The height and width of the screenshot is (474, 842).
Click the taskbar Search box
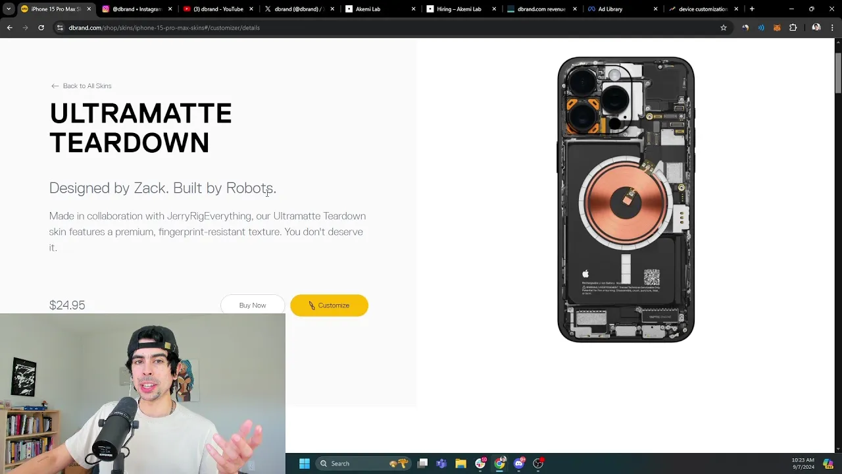tap(364, 463)
